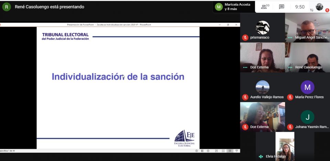Click the audio dots indicator on Miguel Angel's tile
330x161 pixels.
(x=290, y=37)
